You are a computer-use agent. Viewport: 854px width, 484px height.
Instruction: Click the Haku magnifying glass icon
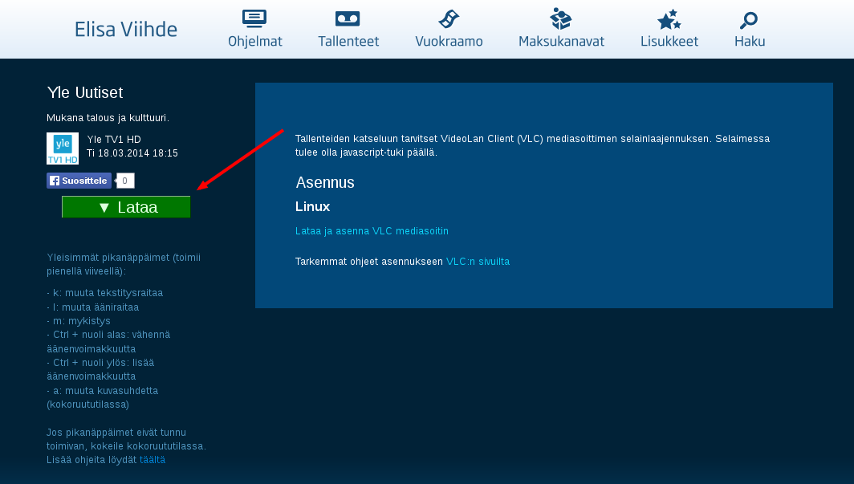click(749, 21)
